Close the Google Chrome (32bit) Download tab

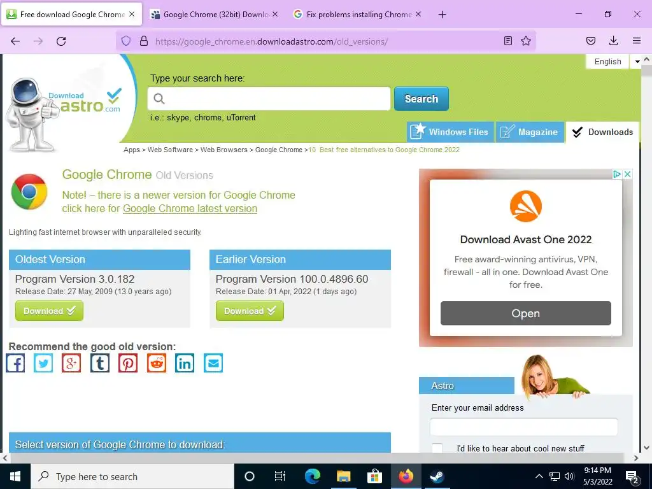275,14
